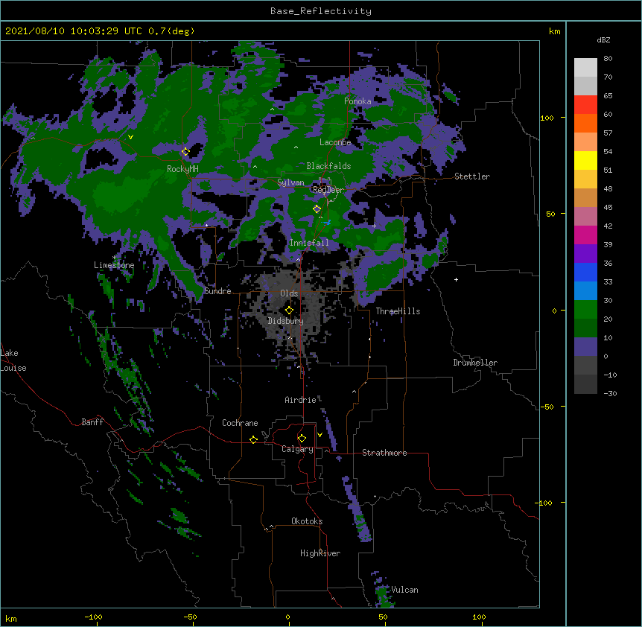Click the dBZ legend heading

click(x=603, y=40)
